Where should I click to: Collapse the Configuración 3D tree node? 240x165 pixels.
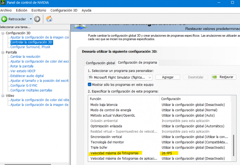coord(3,33)
